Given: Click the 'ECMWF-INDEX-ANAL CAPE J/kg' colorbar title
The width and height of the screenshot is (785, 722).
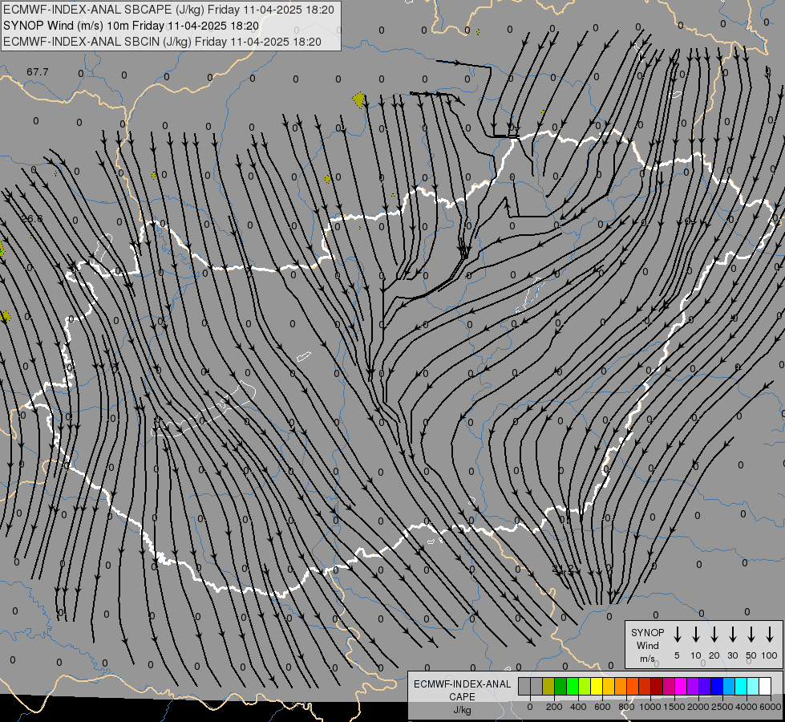Looking at the screenshot, I should [462, 696].
